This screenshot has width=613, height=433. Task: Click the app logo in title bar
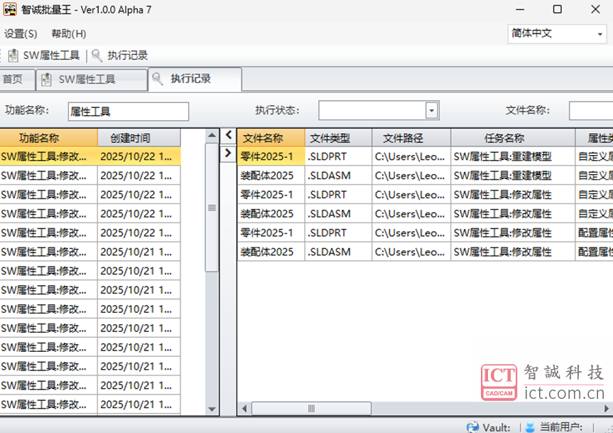click(10, 10)
